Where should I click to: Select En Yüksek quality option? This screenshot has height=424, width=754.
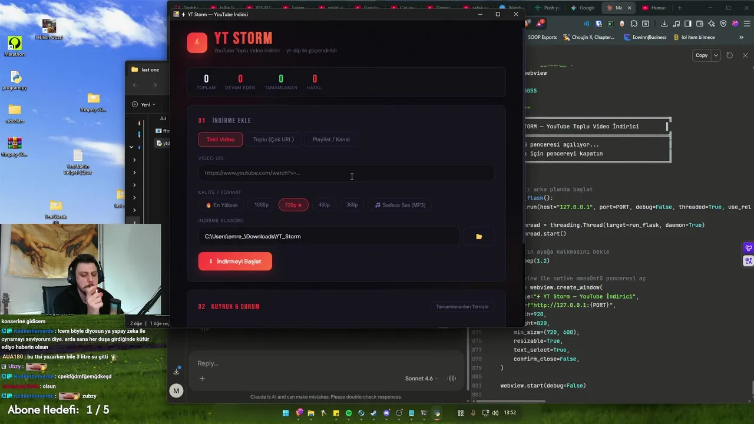222,205
